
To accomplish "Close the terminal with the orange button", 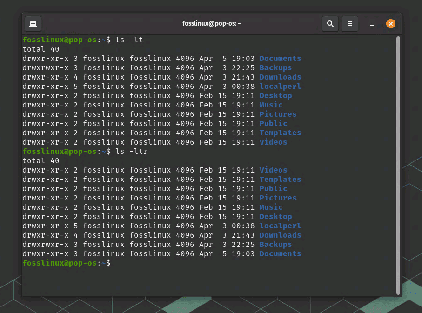I will pyautogui.click(x=391, y=24).
